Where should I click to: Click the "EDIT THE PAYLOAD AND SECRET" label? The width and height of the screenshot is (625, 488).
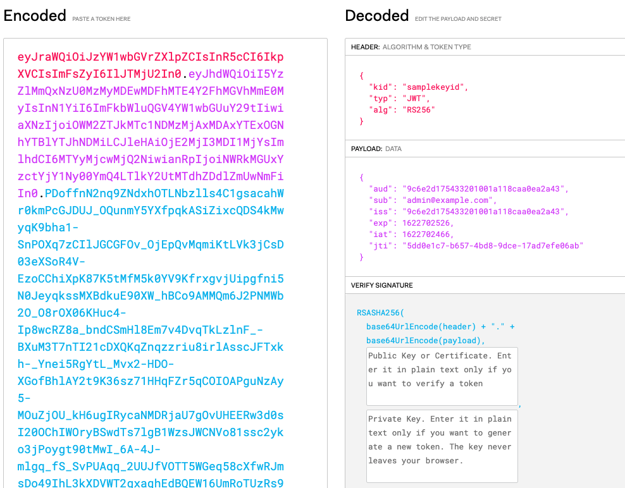(x=458, y=19)
